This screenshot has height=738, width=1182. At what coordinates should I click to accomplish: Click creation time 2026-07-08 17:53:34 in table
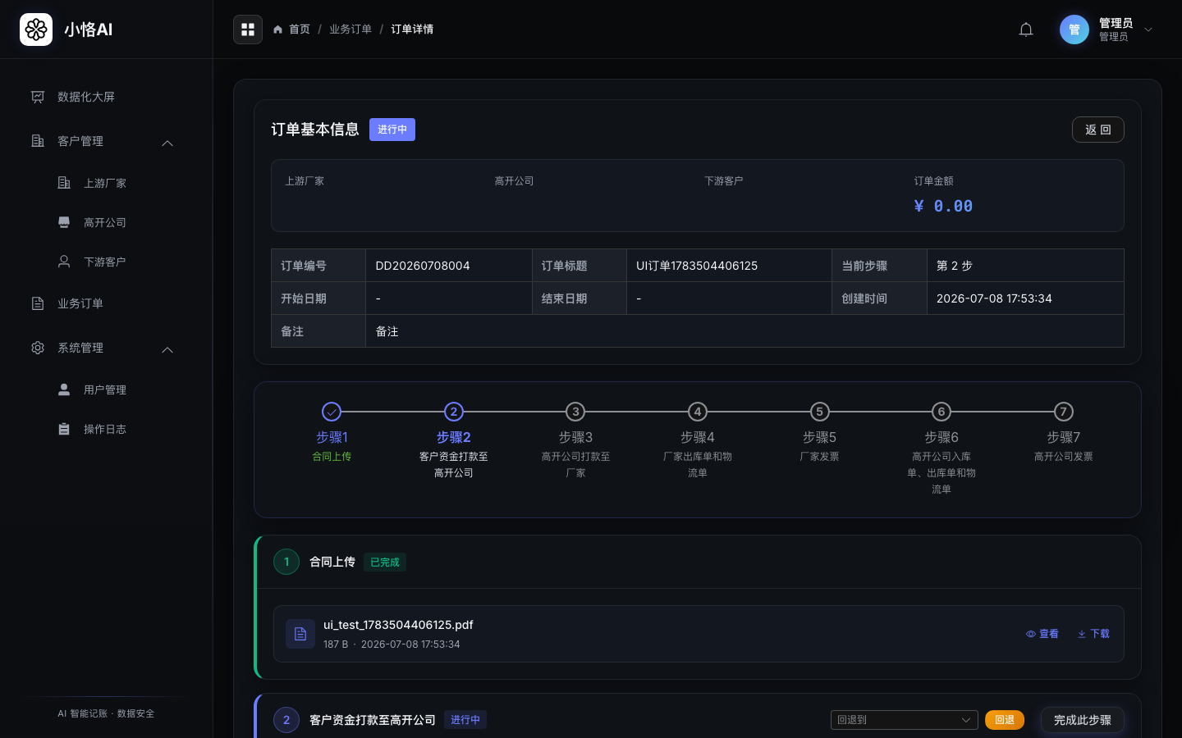(994, 298)
